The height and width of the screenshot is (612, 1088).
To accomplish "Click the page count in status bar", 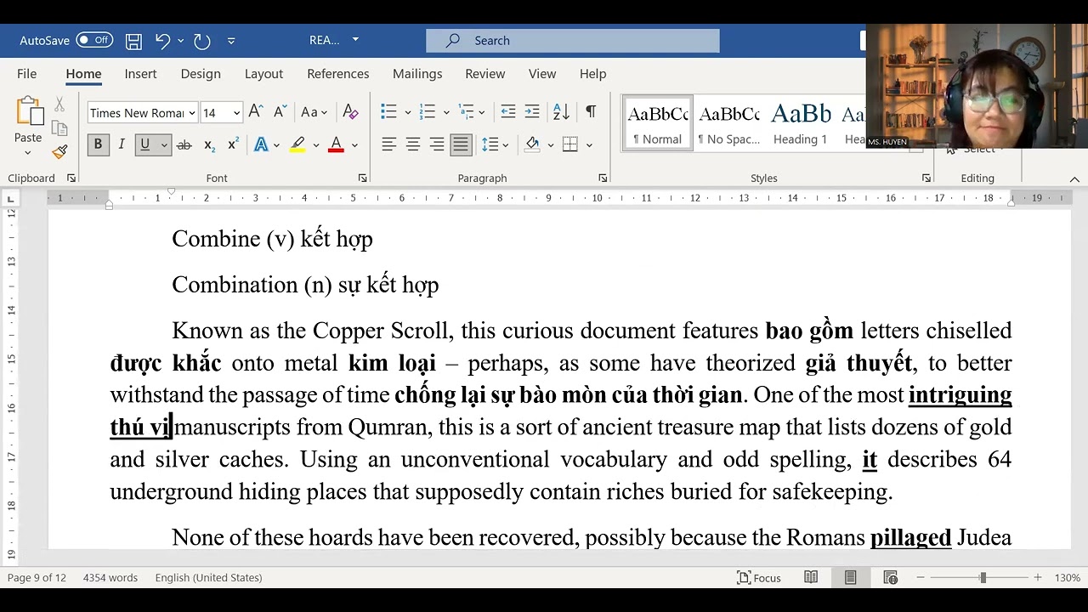I will click(37, 578).
